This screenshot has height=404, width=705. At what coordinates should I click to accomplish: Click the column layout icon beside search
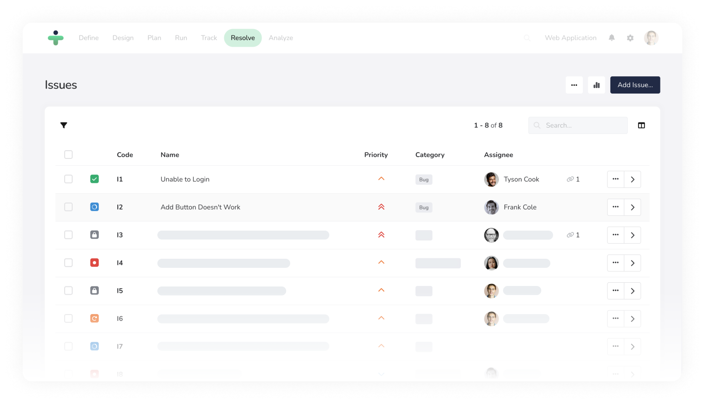point(641,125)
